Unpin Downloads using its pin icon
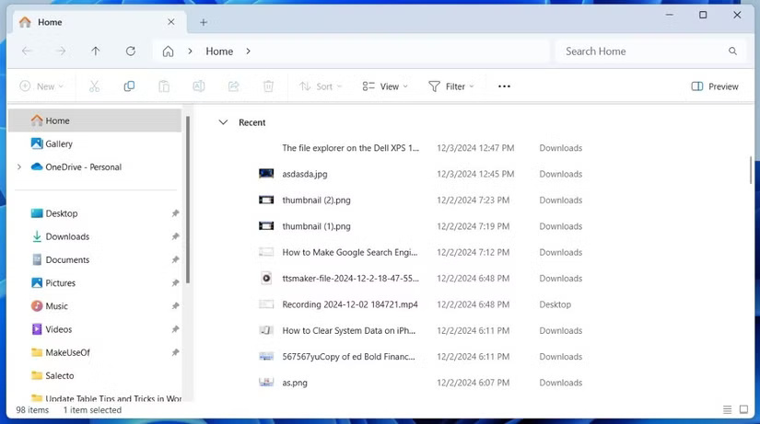 pyautogui.click(x=175, y=236)
